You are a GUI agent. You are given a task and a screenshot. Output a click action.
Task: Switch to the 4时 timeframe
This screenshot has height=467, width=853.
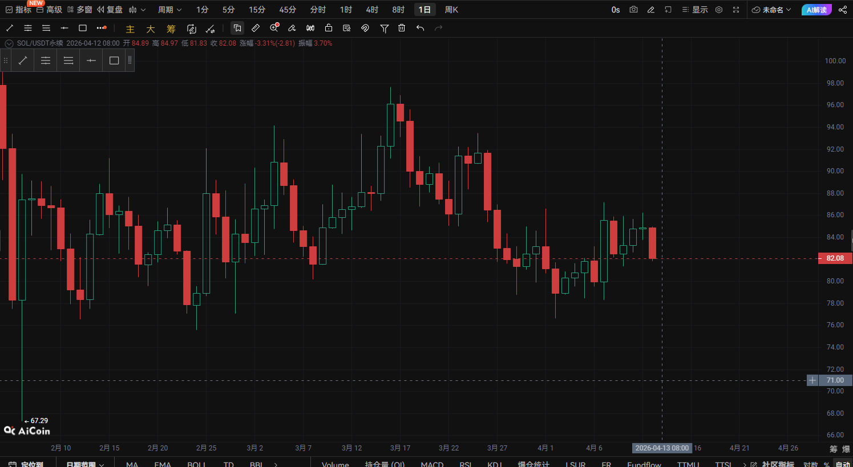click(x=372, y=10)
